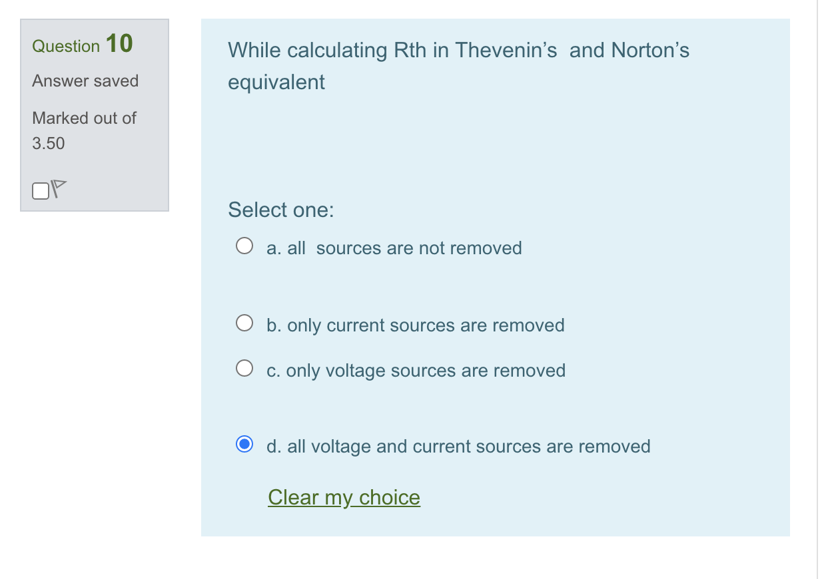Choose option c: only voltage sources are removed
Image resolution: width=830 pixels, height=579 pixels.
[244, 367]
